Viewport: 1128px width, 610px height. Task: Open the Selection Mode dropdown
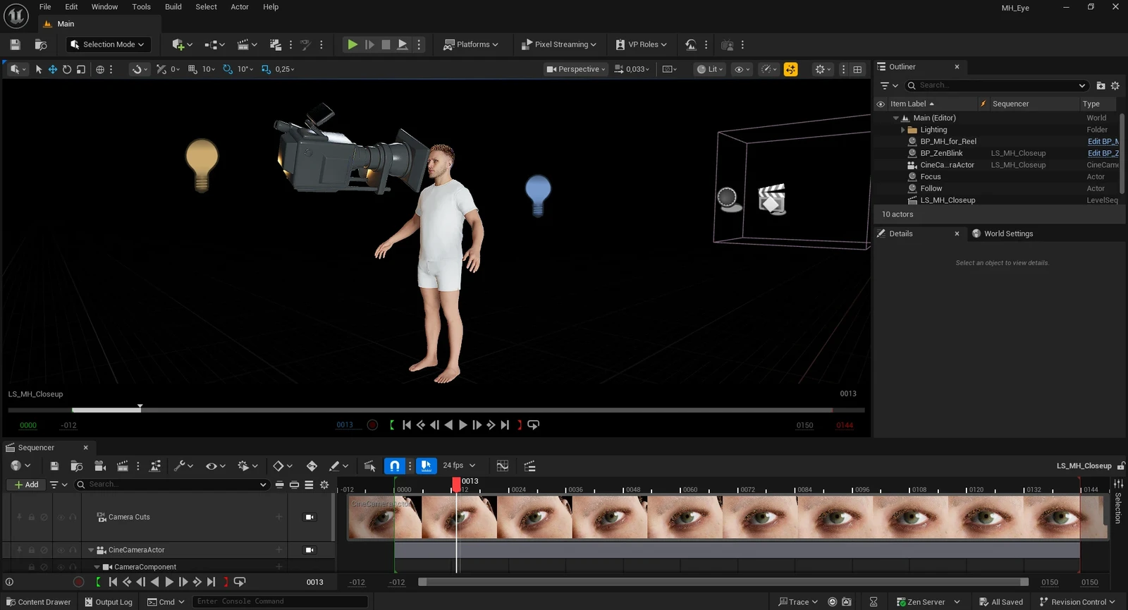click(109, 44)
